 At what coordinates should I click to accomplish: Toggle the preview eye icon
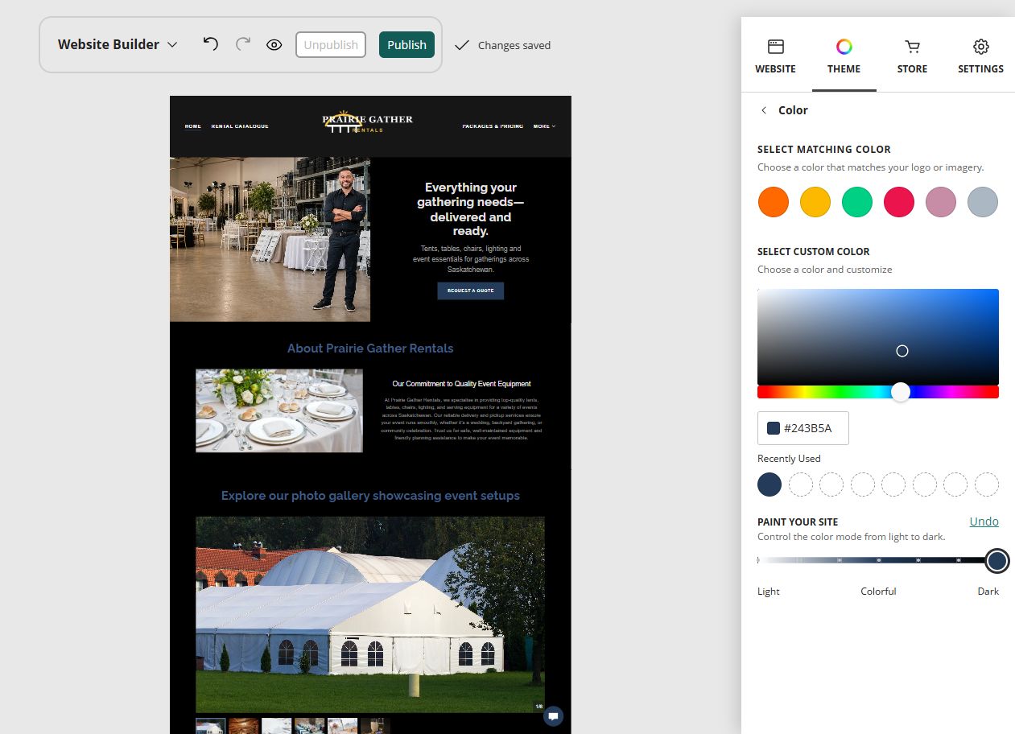coord(274,45)
